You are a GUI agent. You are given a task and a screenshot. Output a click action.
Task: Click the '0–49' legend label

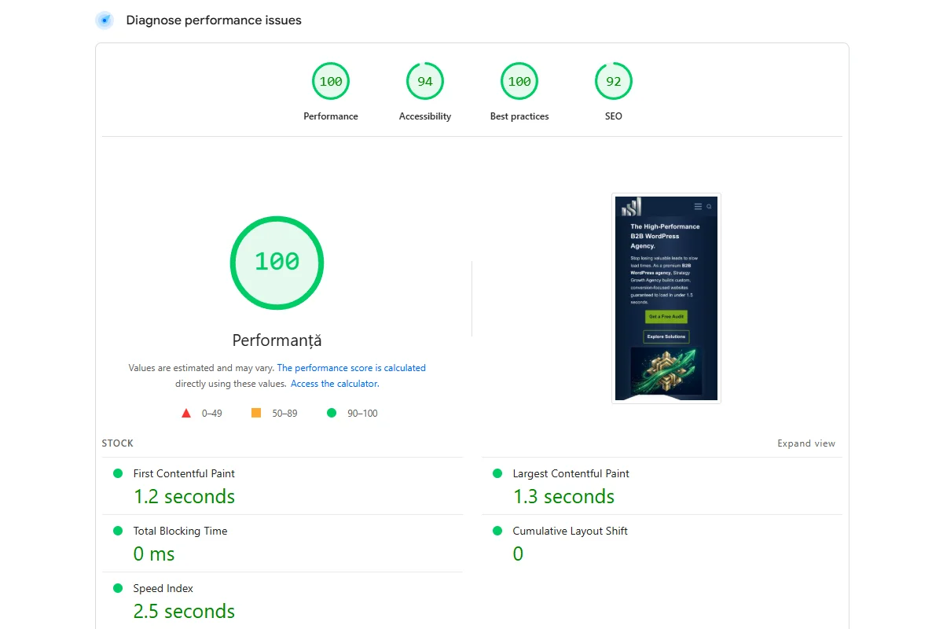point(212,414)
